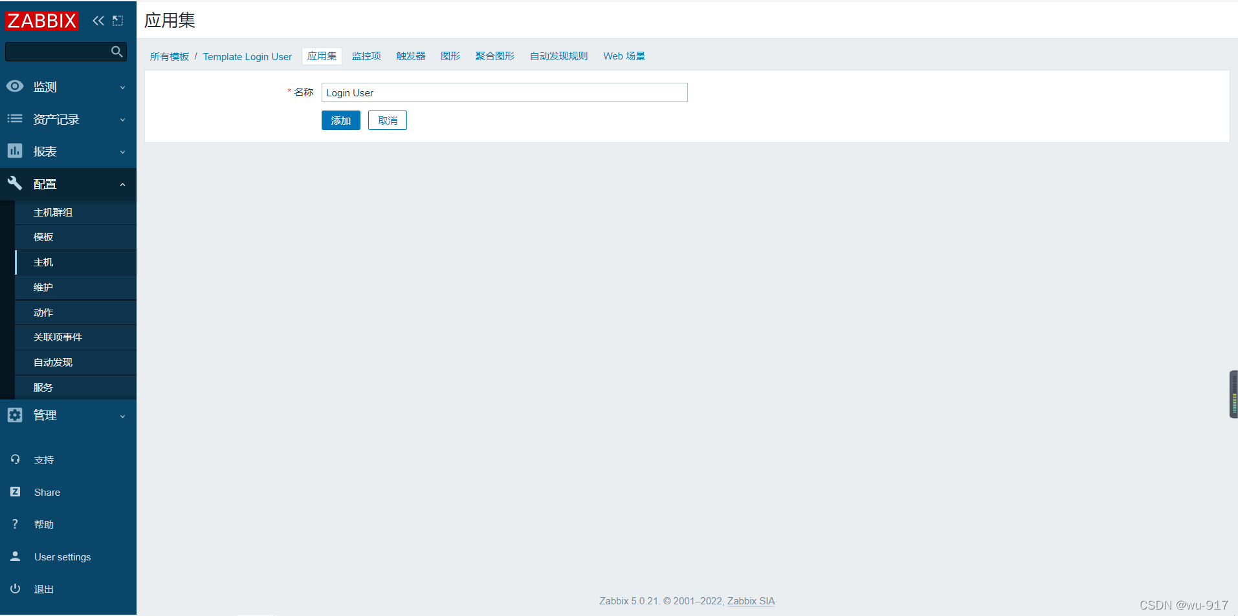Open 主机群组 under 配置

(76, 213)
